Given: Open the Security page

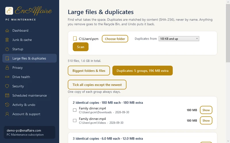Looking at the screenshot, I should tap(30, 86).
